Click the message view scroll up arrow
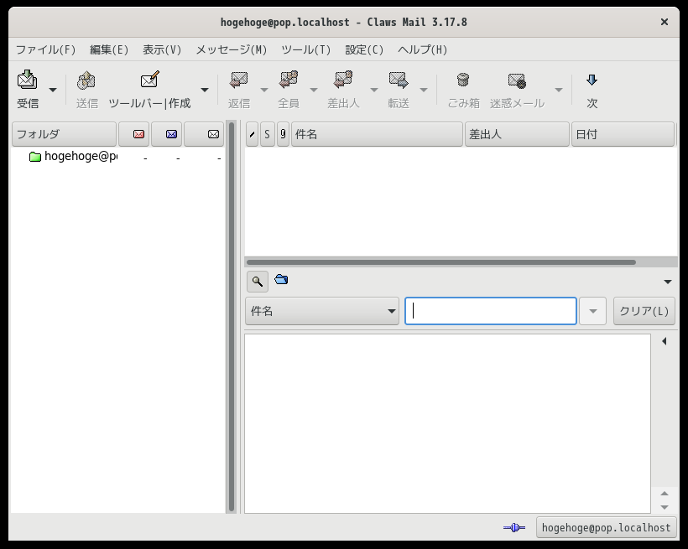This screenshot has height=549, width=688. click(x=665, y=494)
